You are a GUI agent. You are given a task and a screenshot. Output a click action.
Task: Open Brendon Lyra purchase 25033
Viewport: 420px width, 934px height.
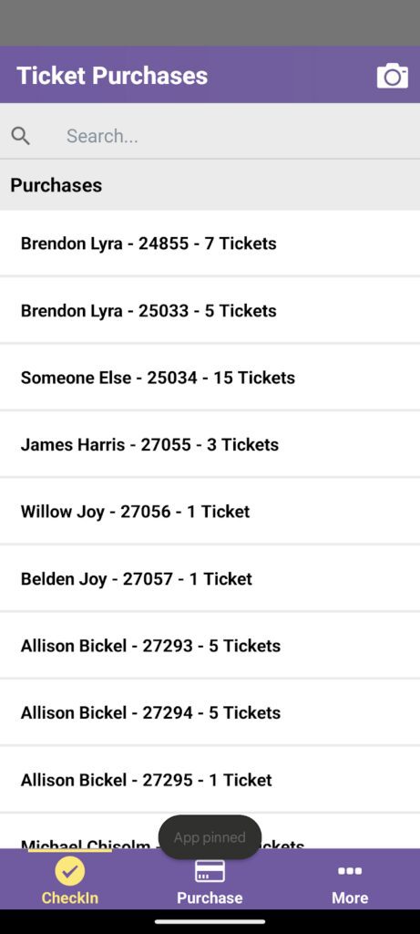click(210, 310)
